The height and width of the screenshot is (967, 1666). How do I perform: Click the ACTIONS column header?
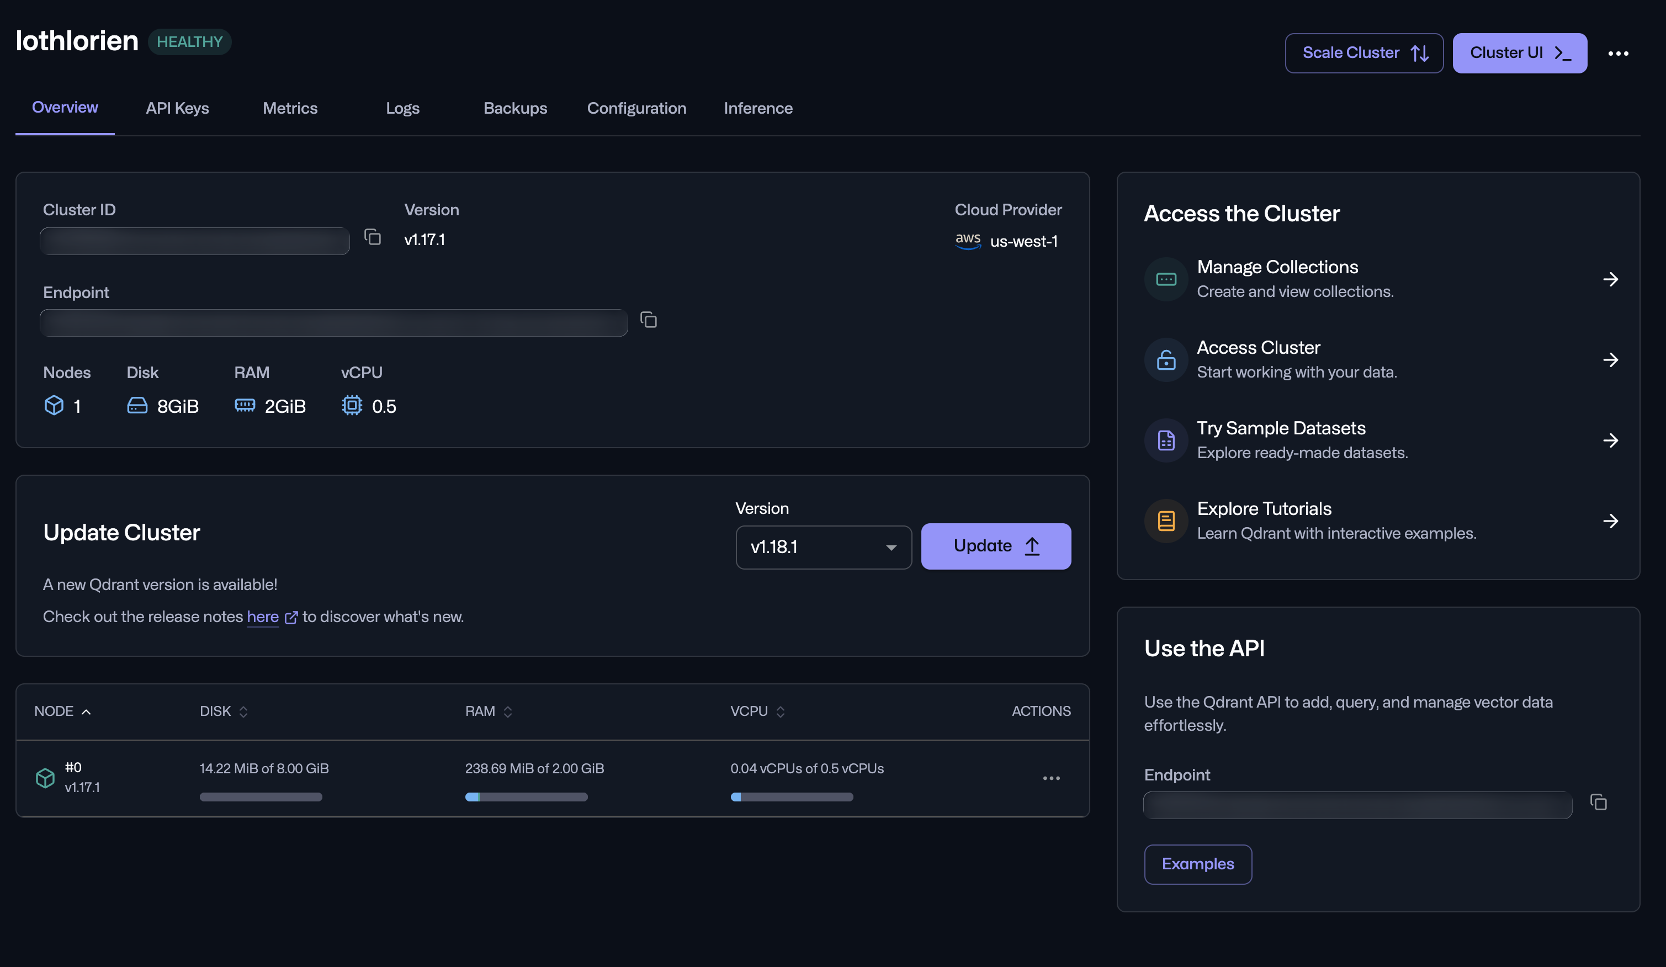point(1041,711)
